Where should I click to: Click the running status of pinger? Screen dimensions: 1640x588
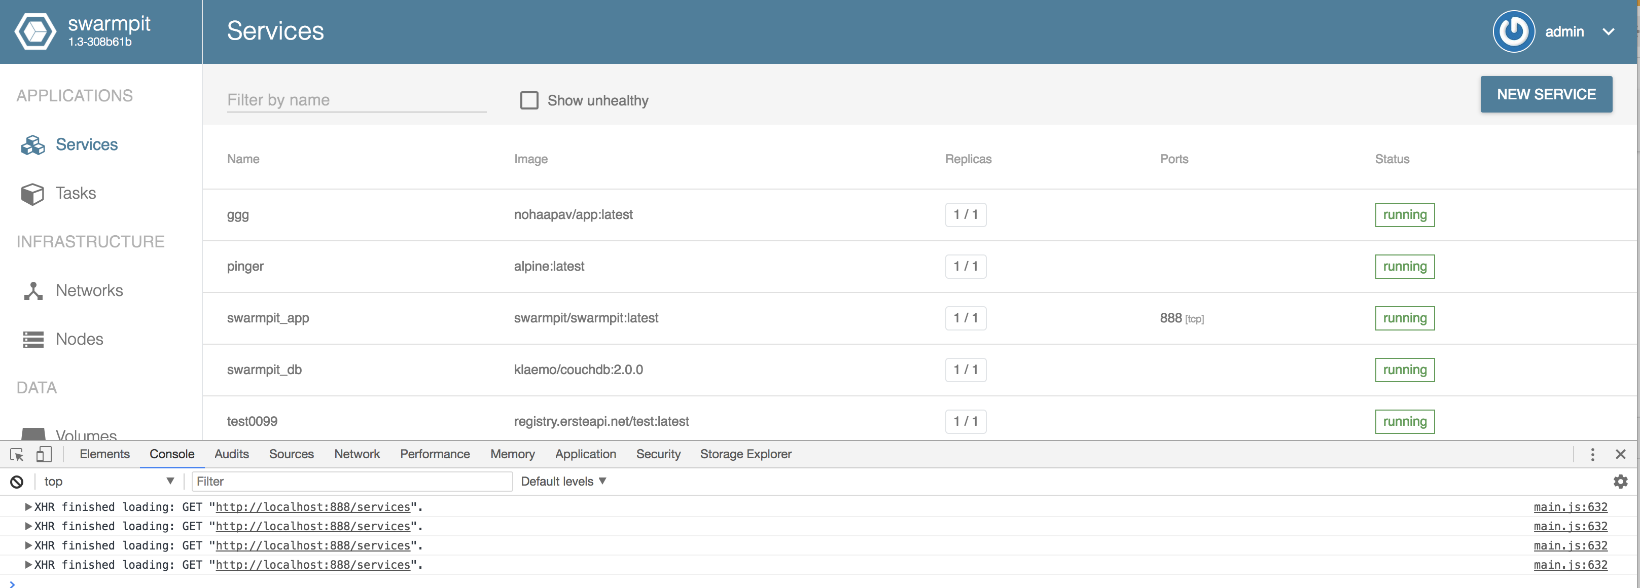(x=1404, y=267)
